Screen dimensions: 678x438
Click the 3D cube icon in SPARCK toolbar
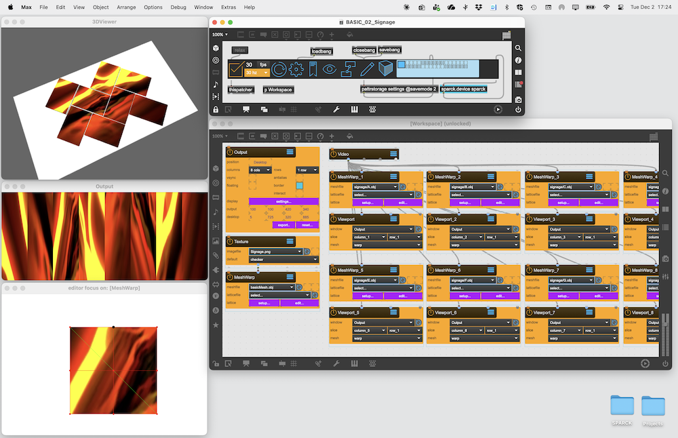(386, 68)
